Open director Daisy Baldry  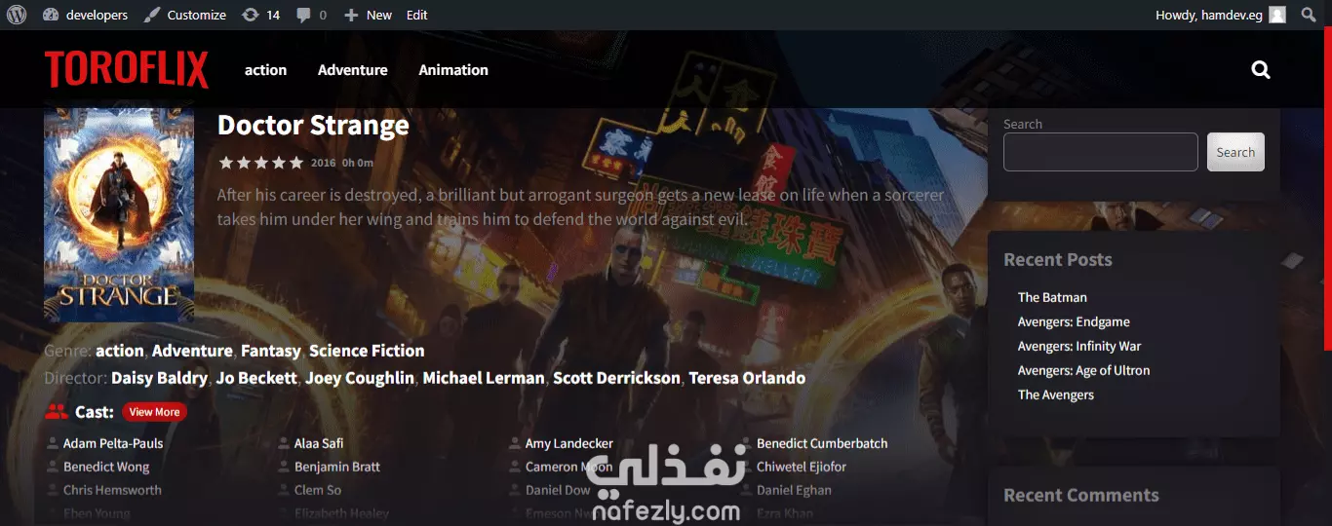point(159,378)
